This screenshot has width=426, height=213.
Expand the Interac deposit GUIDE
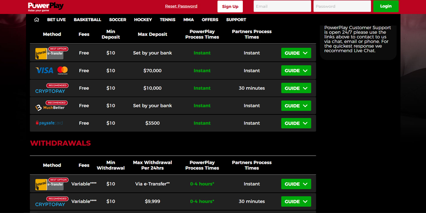(296, 53)
